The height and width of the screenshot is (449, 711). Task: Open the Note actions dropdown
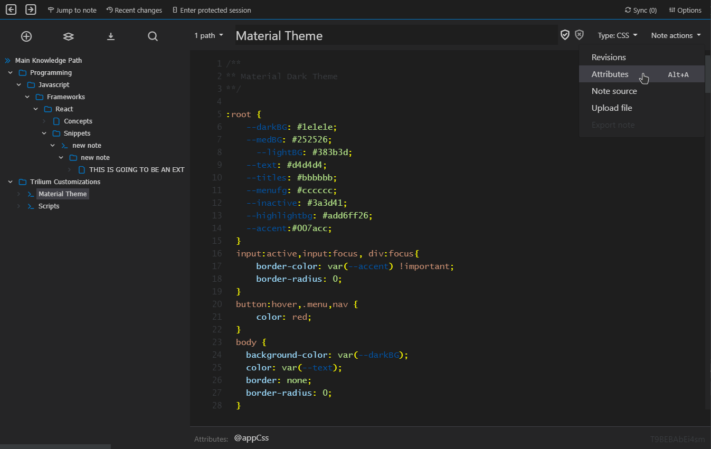(676, 35)
